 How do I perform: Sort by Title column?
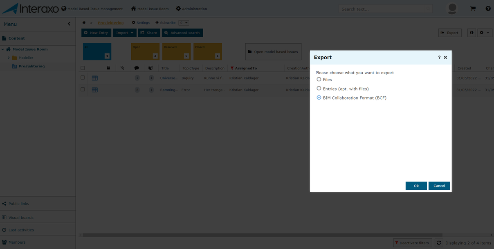pyautogui.click(x=165, y=68)
